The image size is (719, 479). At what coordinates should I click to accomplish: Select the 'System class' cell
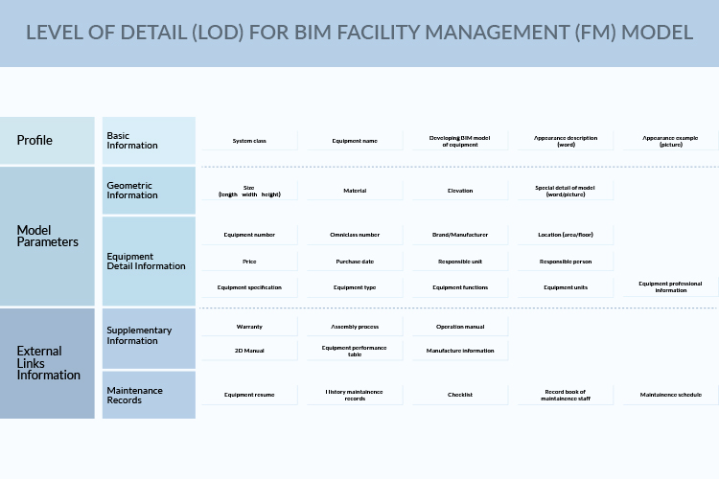click(x=249, y=141)
